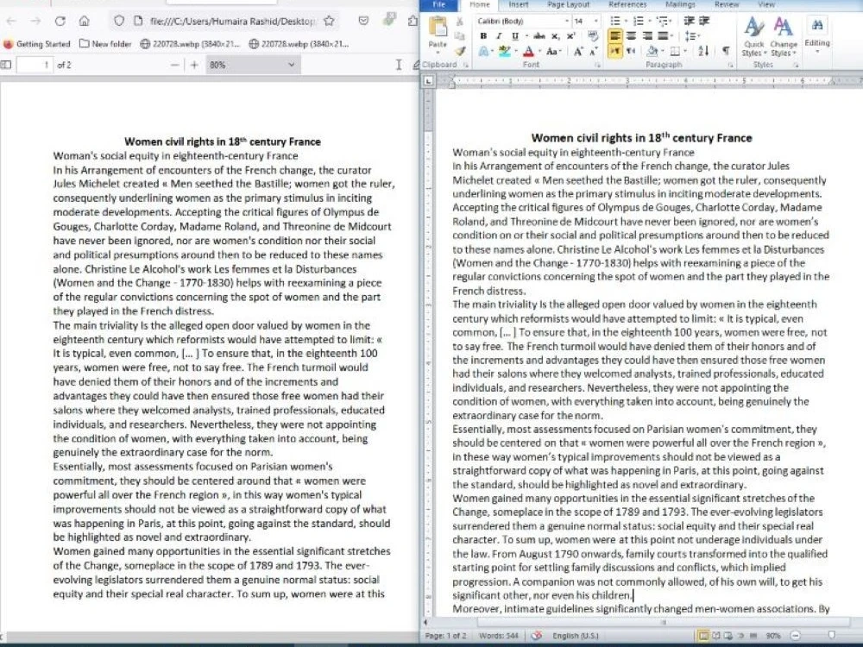
Task: Toggle Show/Hide paragraph marks
Action: [x=726, y=51]
